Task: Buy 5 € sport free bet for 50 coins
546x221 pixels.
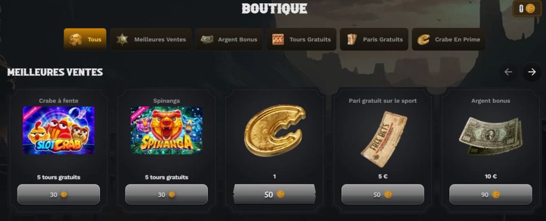Action: [x=383, y=194]
